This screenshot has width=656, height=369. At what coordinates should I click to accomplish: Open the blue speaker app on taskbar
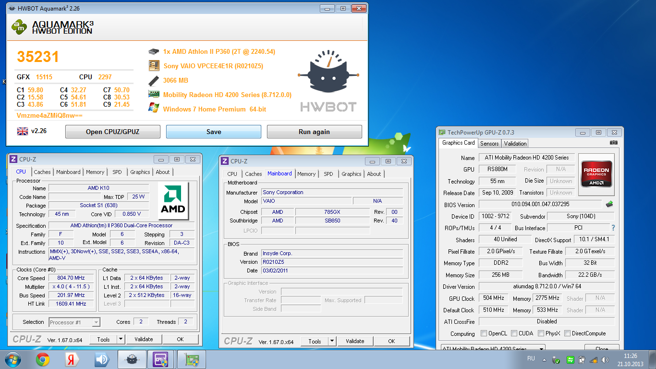point(101,359)
